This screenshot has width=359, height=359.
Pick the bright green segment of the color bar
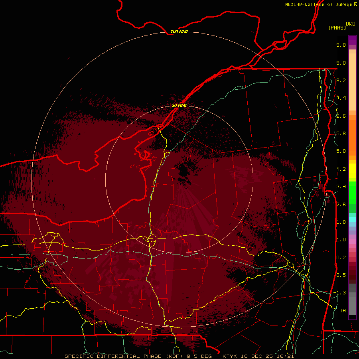[352, 193]
